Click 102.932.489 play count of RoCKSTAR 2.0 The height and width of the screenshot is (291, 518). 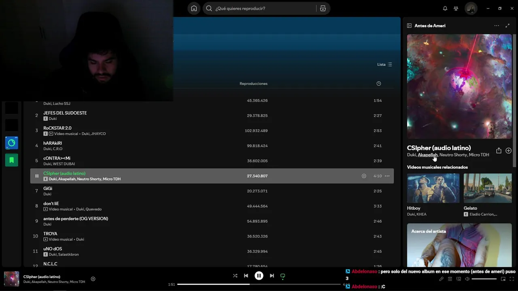[x=256, y=131]
